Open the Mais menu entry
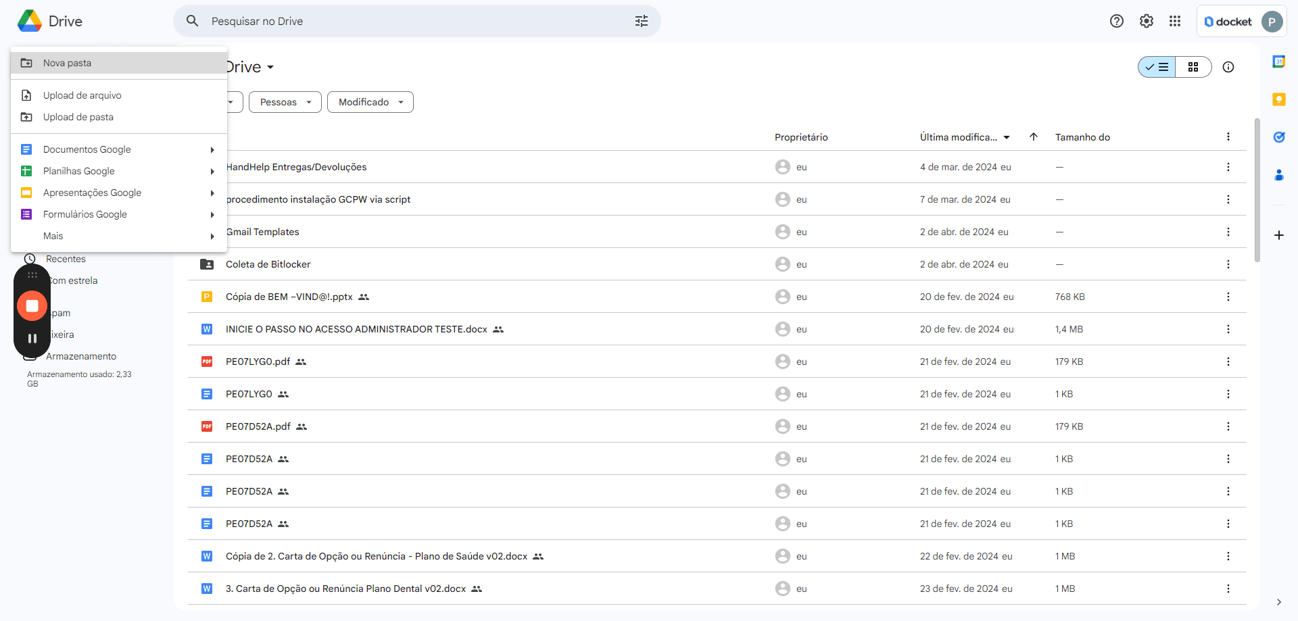The image size is (1298, 621). 119,236
